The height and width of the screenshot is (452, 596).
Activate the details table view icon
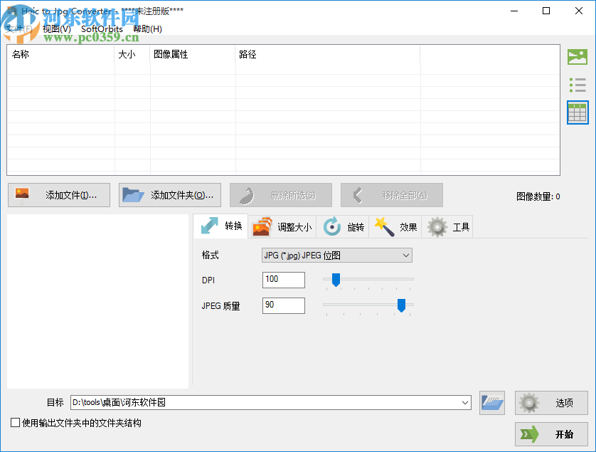577,112
